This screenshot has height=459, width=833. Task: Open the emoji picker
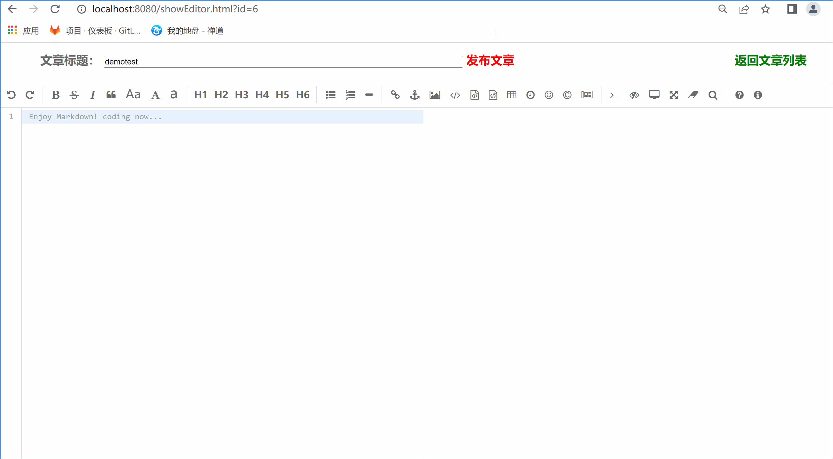tap(549, 95)
